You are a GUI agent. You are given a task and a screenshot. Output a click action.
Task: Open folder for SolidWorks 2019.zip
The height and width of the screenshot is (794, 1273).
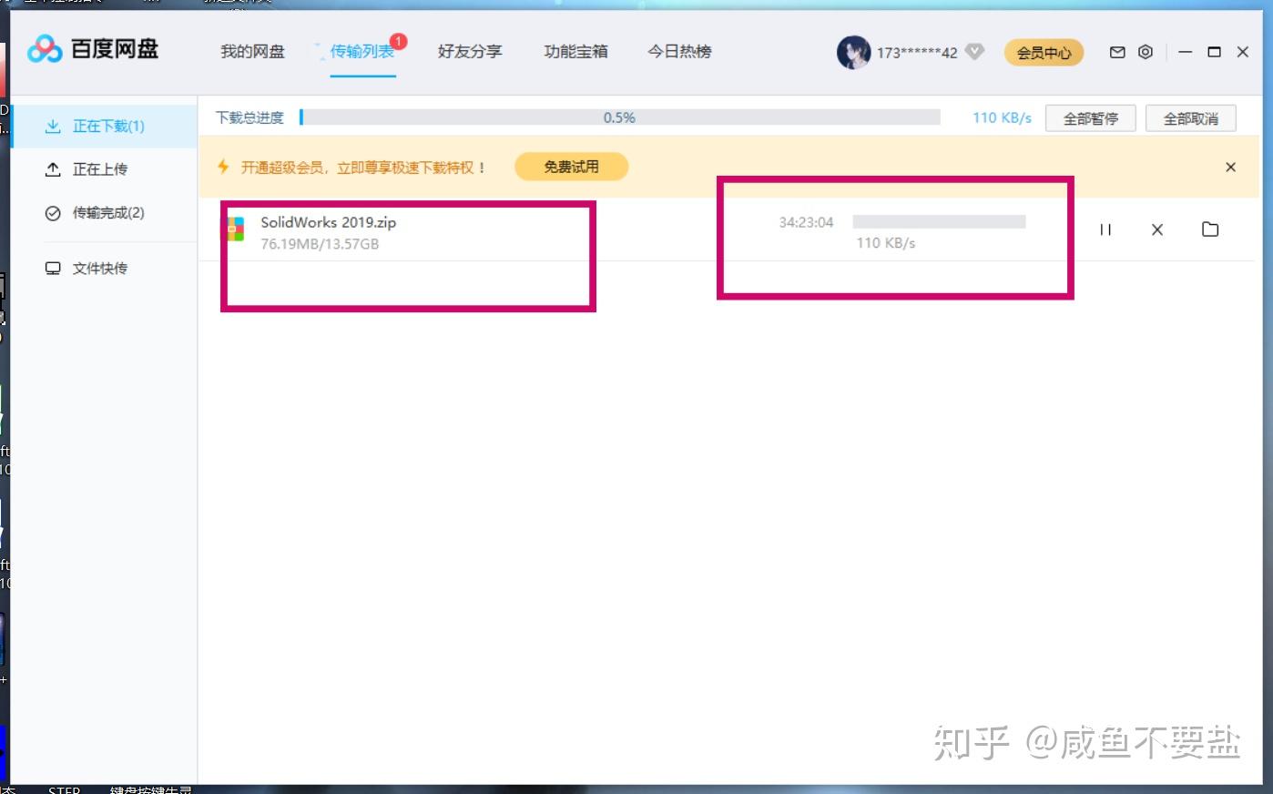tap(1210, 229)
